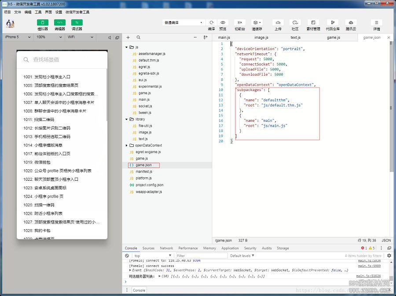Click the clear console icon
The height and width of the screenshot is (296, 396).
click(127, 256)
